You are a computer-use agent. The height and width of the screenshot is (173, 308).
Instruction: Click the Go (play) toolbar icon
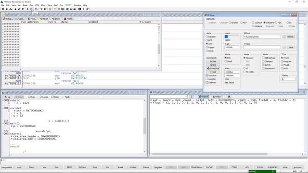click(28, 9)
